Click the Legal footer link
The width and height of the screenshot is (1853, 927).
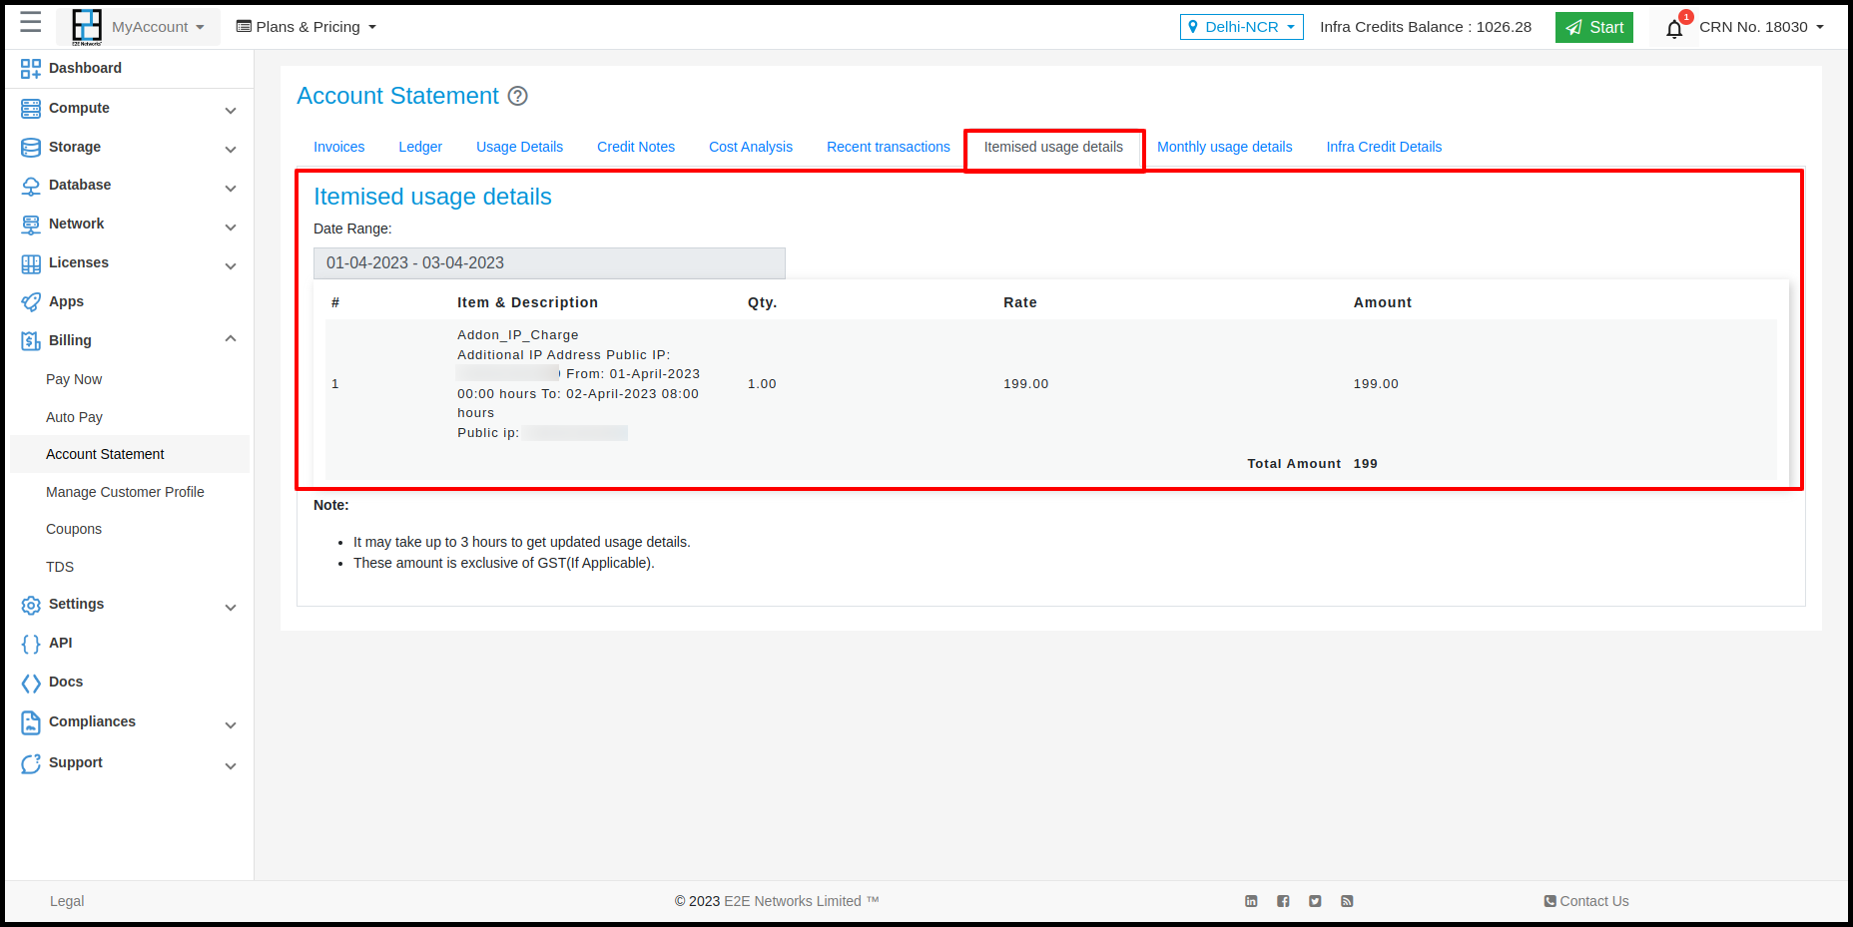(67, 901)
